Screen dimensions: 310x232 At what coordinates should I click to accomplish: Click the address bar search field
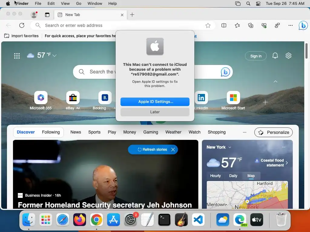(x=123, y=25)
